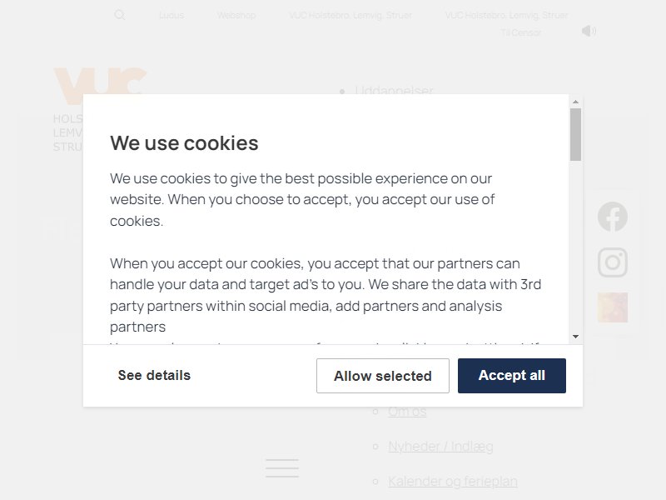Open the Til Censor link
Image resolution: width=666 pixels, height=500 pixels.
coord(521,32)
